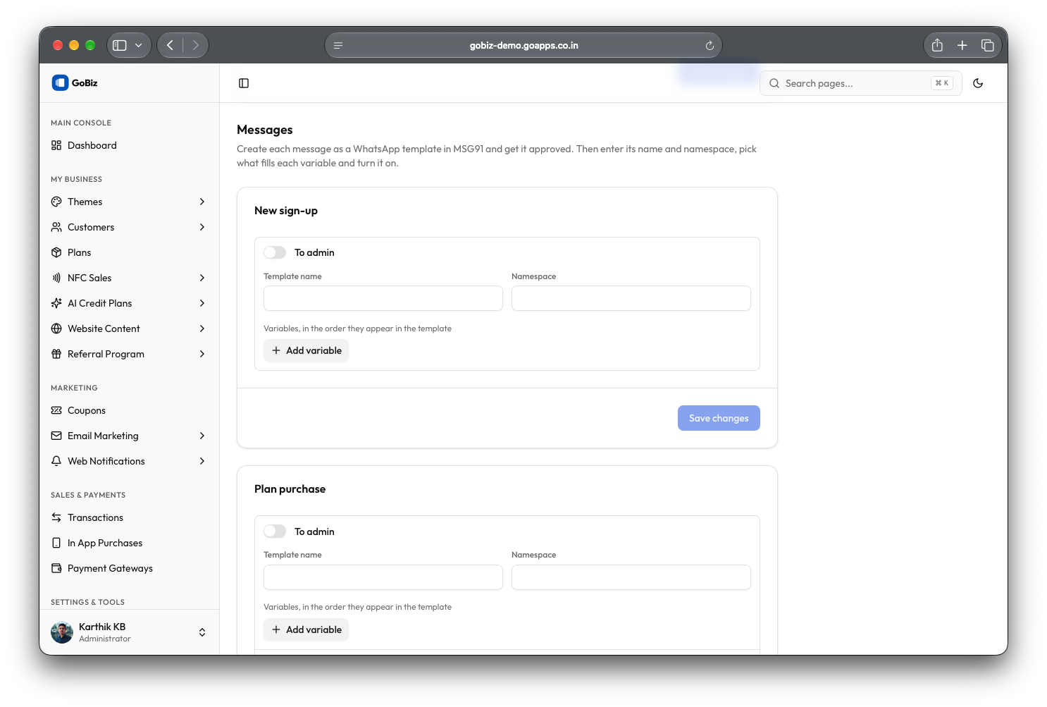Viewport: 1047px width, 707px height.
Task: Click the GoBiz logo icon
Action: point(60,82)
